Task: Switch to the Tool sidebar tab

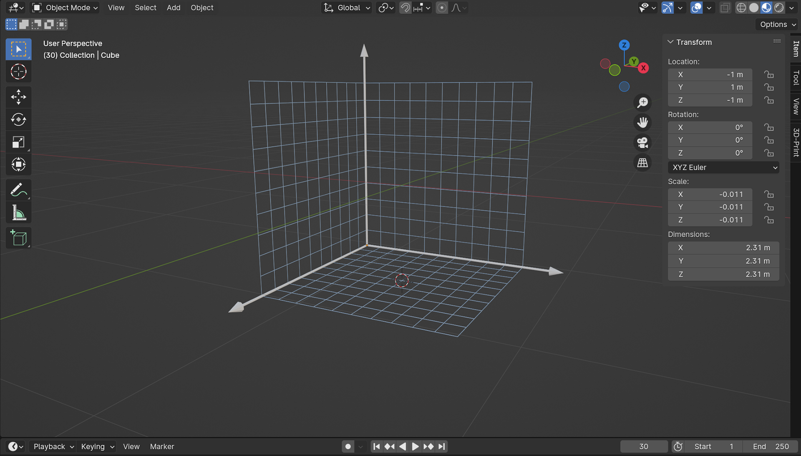Action: 796,78
